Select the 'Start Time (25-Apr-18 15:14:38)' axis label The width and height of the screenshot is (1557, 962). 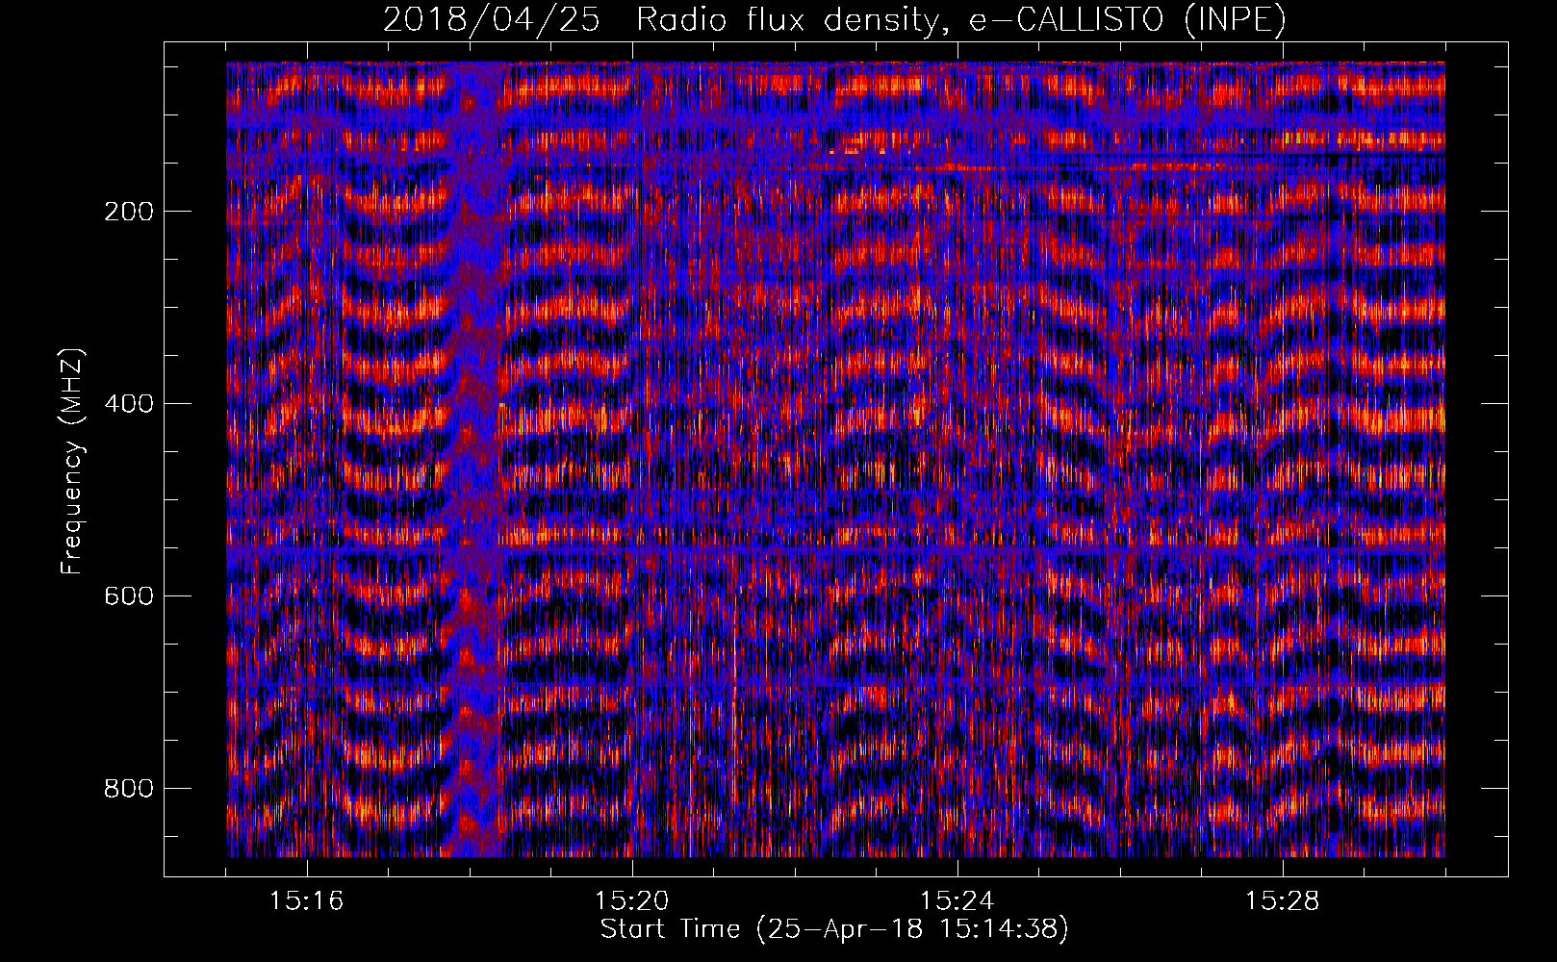point(834,929)
